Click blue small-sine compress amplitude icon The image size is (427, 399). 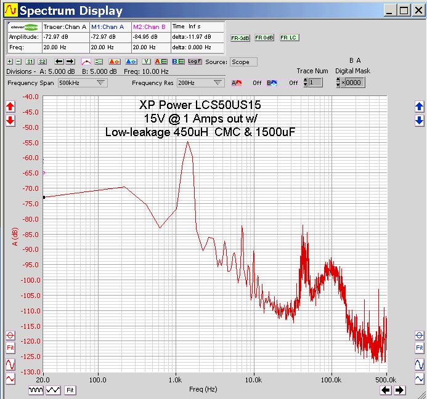tap(420, 379)
